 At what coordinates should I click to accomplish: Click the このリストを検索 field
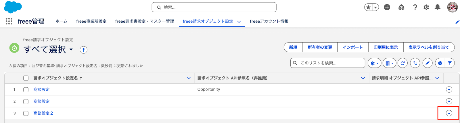328,63
